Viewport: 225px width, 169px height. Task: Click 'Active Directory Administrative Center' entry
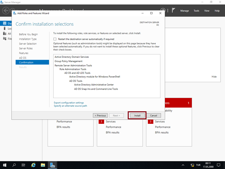coord(94,84)
